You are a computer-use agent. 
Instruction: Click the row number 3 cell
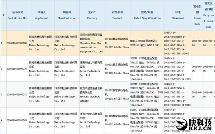(x=4, y=95)
